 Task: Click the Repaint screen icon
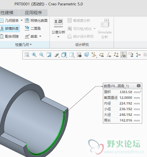(49, 55)
